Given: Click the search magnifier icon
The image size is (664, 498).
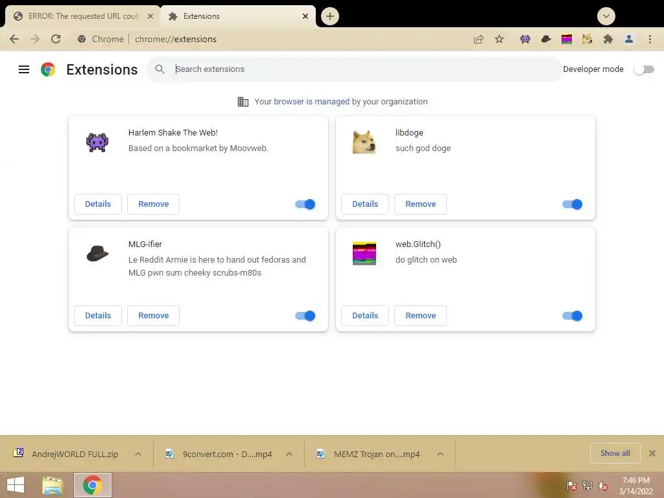Looking at the screenshot, I should 160,69.
